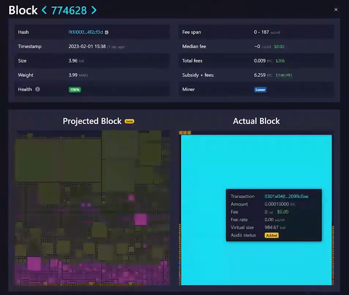Click block number 774628 in the title
Viewport: 349px width, 295px height.
(69, 10)
